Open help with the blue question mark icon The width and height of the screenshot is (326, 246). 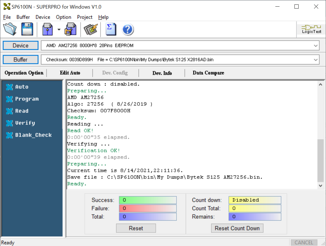[128, 30]
